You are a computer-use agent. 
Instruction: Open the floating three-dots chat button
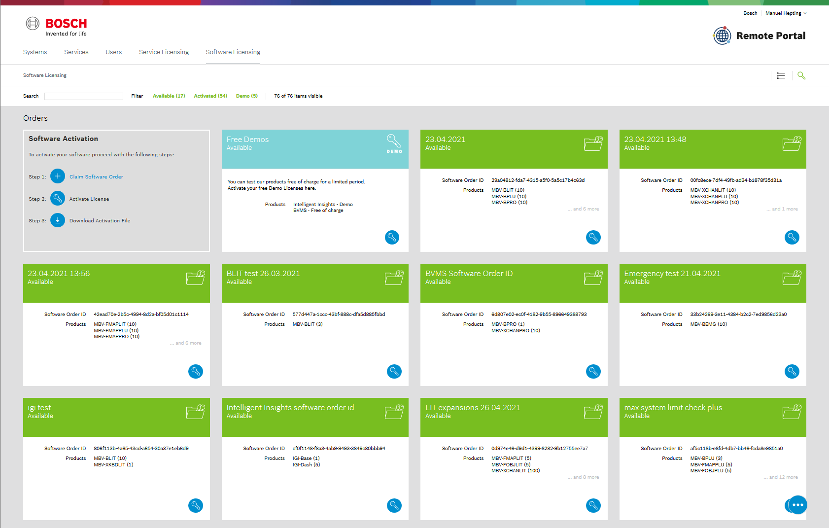point(797,505)
